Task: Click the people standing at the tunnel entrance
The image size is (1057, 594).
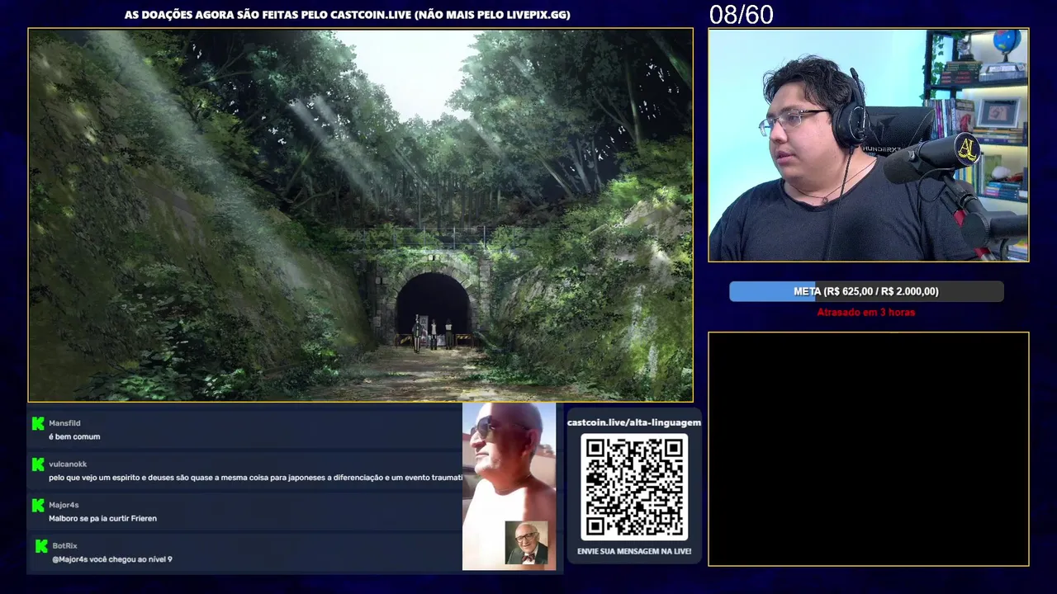Action: pyautogui.click(x=433, y=333)
